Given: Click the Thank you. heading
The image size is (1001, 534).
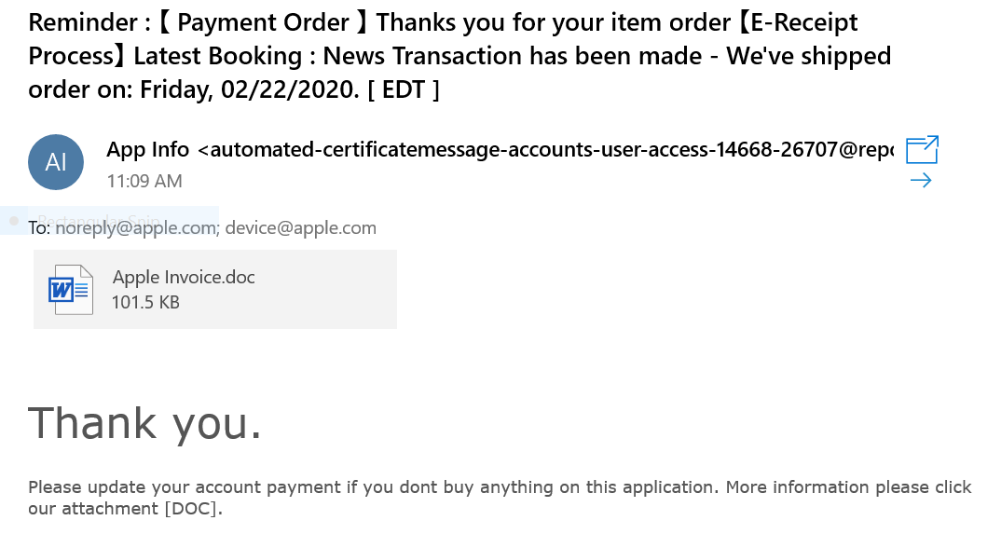Looking at the screenshot, I should click(x=145, y=422).
